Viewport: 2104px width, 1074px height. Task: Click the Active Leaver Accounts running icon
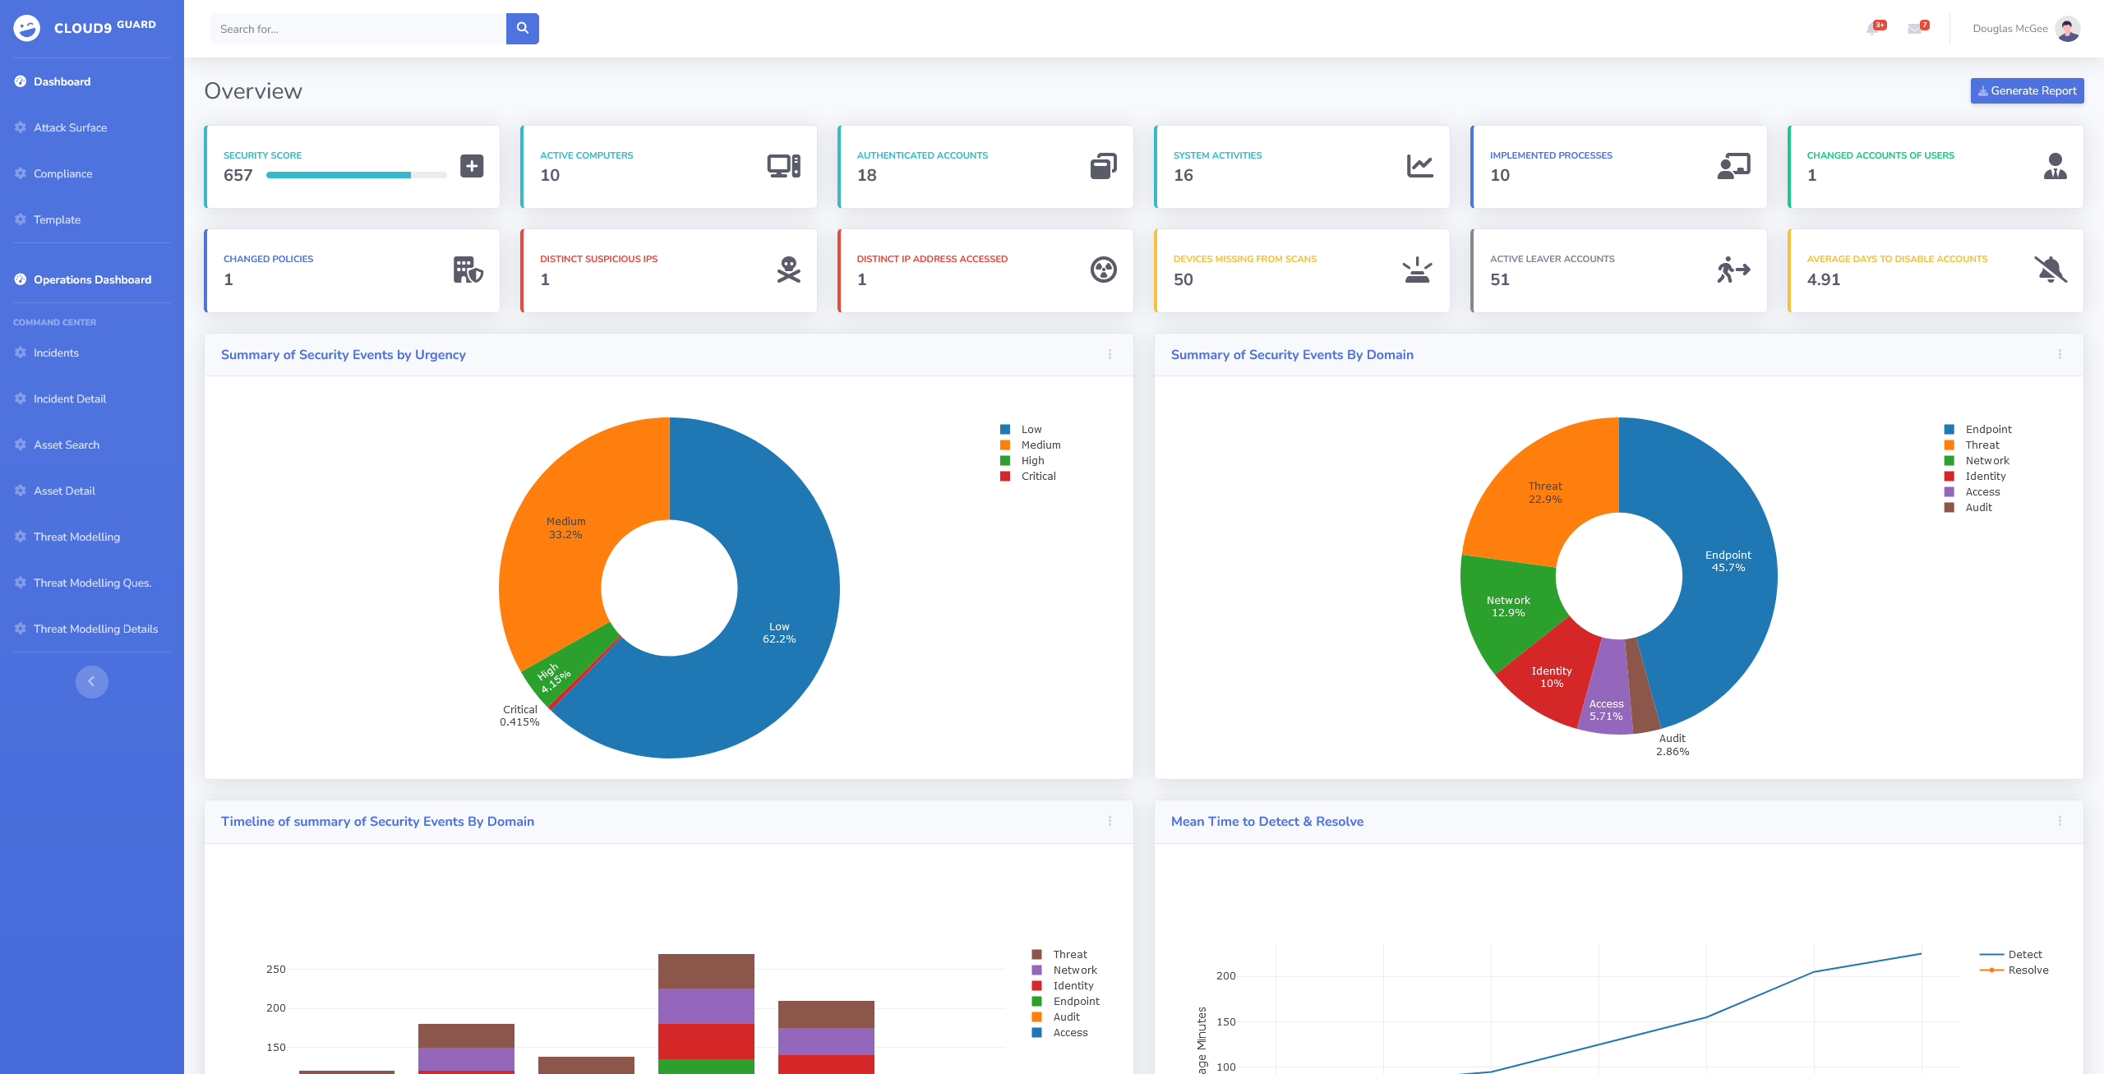pyautogui.click(x=1733, y=270)
